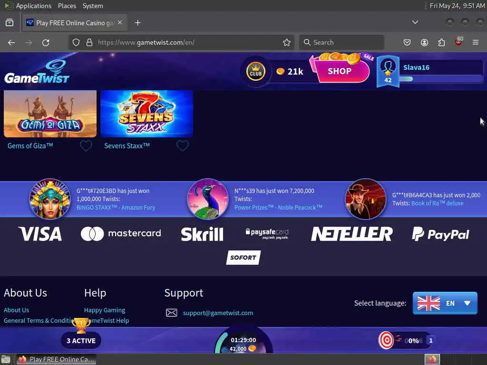Open the Pocket save icon
Viewport: 487px width, 365px height.
point(407,42)
